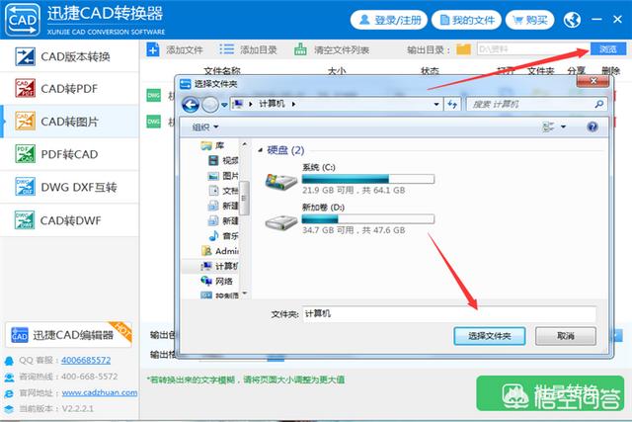The height and width of the screenshot is (422, 632).
Task: Click 计算机 in the address breadcrumb
Action: click(273, 104)
